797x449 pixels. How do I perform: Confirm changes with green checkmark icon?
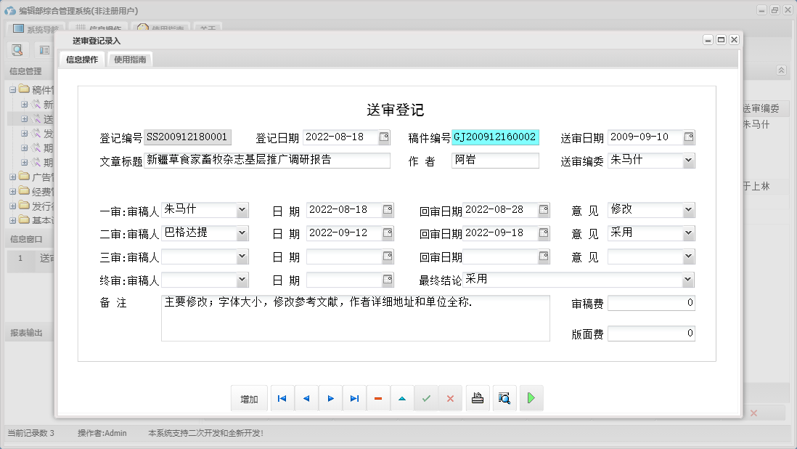click(x=426, y=397)
